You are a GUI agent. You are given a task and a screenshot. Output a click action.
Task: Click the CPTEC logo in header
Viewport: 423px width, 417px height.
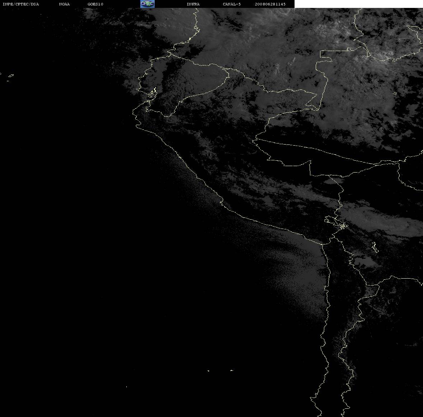147,4
